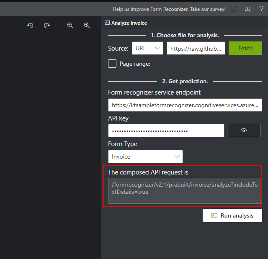Click the Analyze Invoice panel icon

pyautogui.click(x=107, y=23)
